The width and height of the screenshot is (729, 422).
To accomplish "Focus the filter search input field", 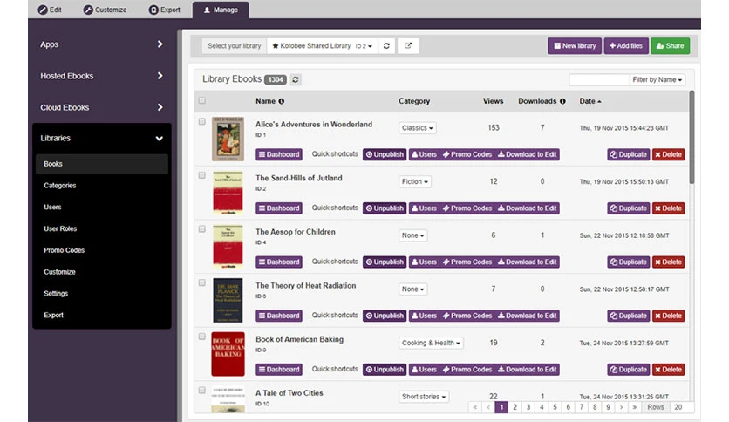I will point(599,80).
